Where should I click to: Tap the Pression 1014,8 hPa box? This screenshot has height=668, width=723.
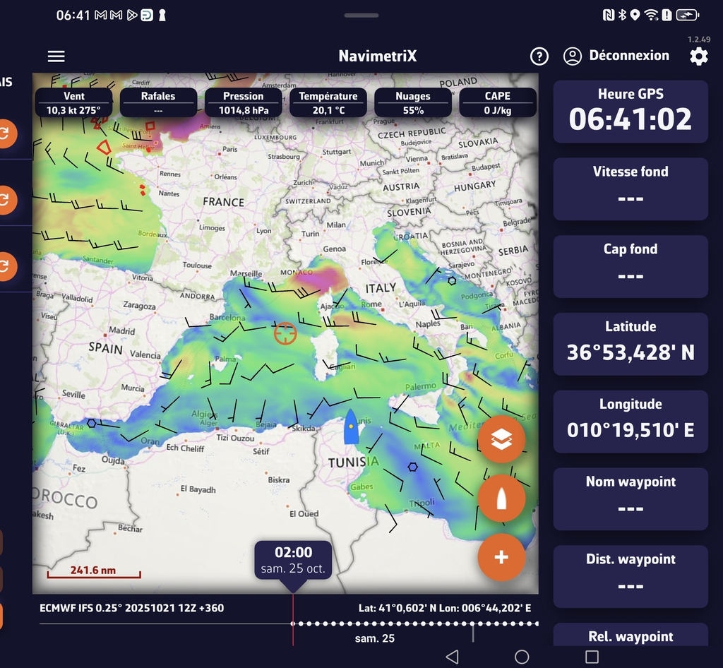click(x=243, y=103)
